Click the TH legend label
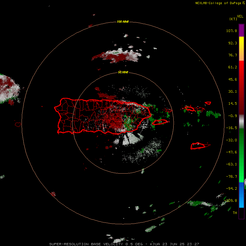 coord(235,213)
